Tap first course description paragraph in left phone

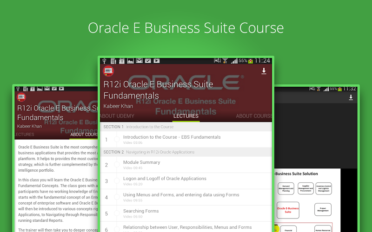point(58,159)
